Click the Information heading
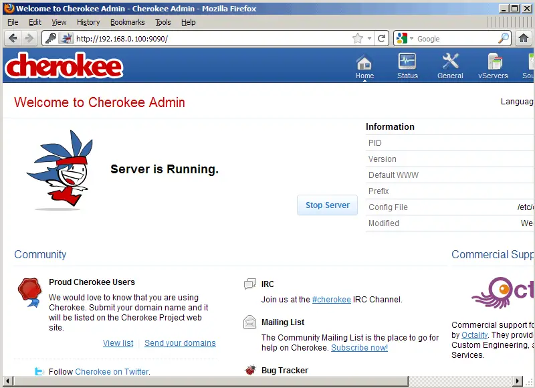 pos(390,126)
